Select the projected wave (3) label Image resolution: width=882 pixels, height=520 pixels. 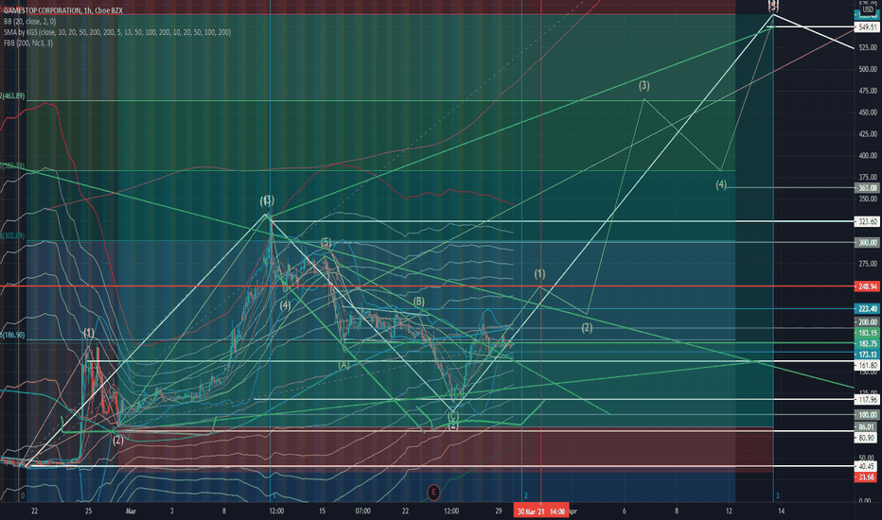644,85
